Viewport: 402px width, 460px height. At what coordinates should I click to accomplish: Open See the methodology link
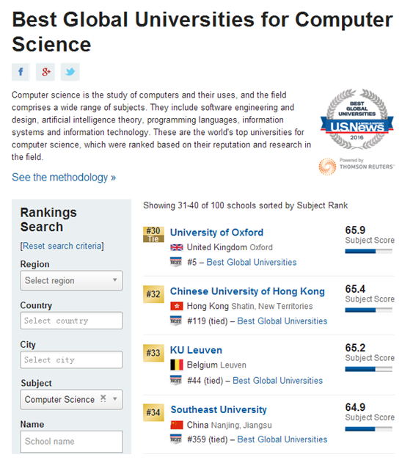point(64,178)
